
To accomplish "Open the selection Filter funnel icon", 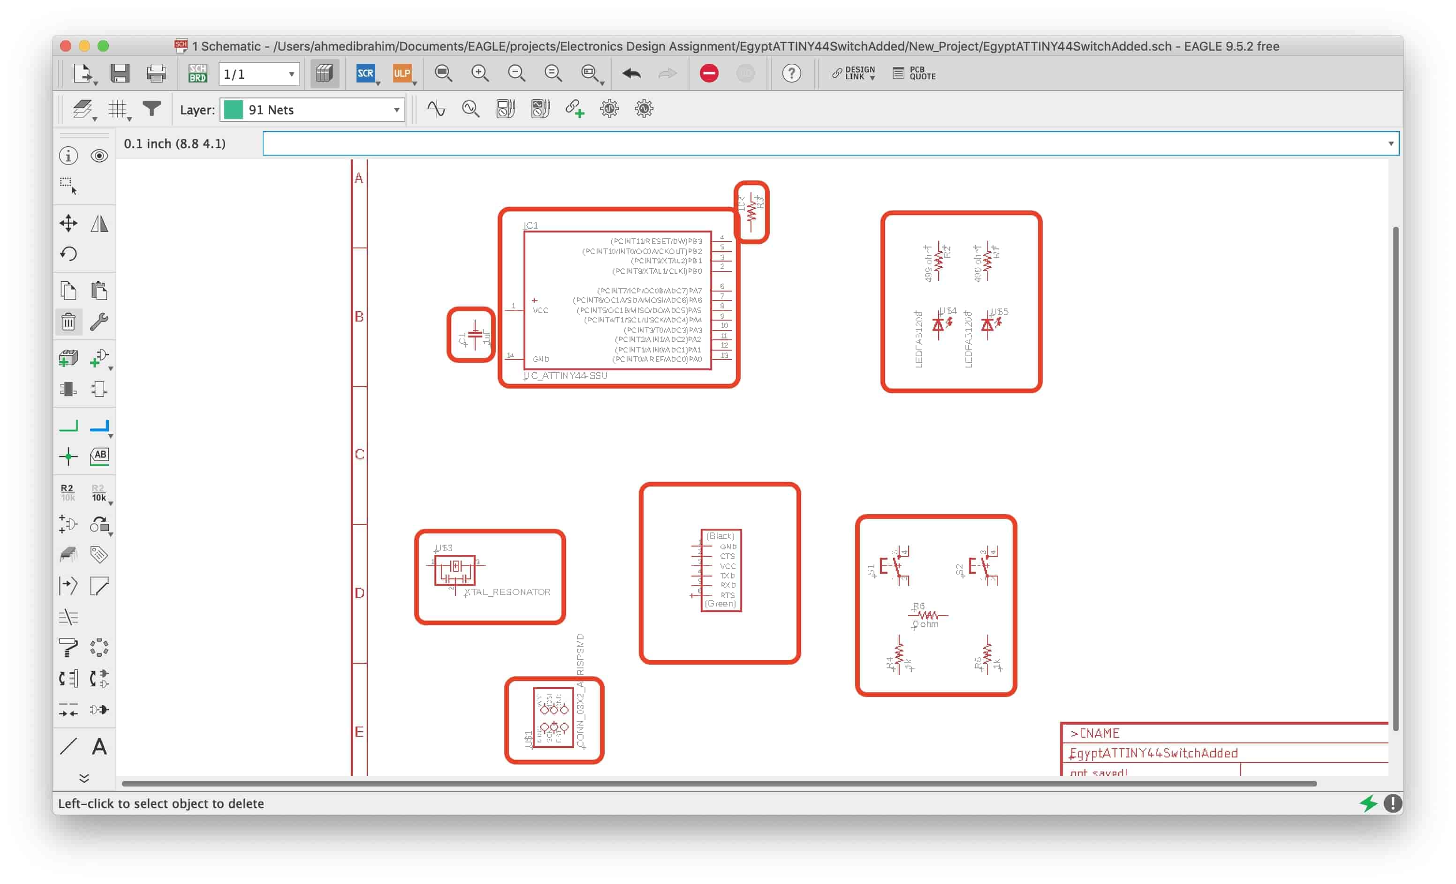I will [152, 109].
